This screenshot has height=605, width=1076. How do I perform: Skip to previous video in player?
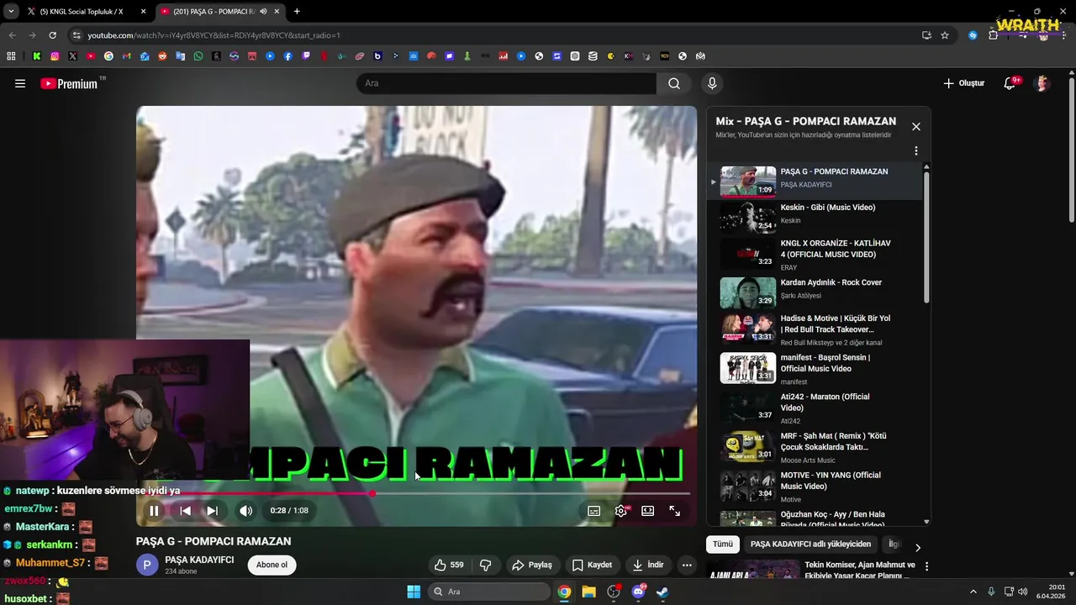[x=185, y=510]
